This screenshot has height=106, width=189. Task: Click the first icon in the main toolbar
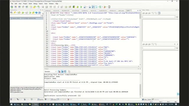(x=12, y=7)
